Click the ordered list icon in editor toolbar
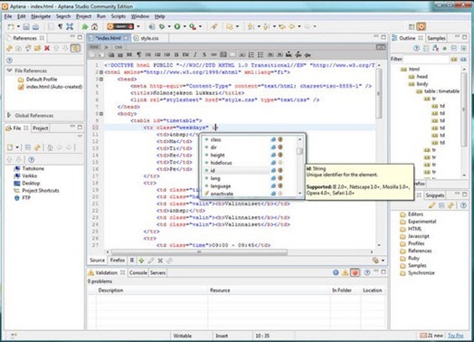This screenshot has width=474, height=342. (251, 54)
